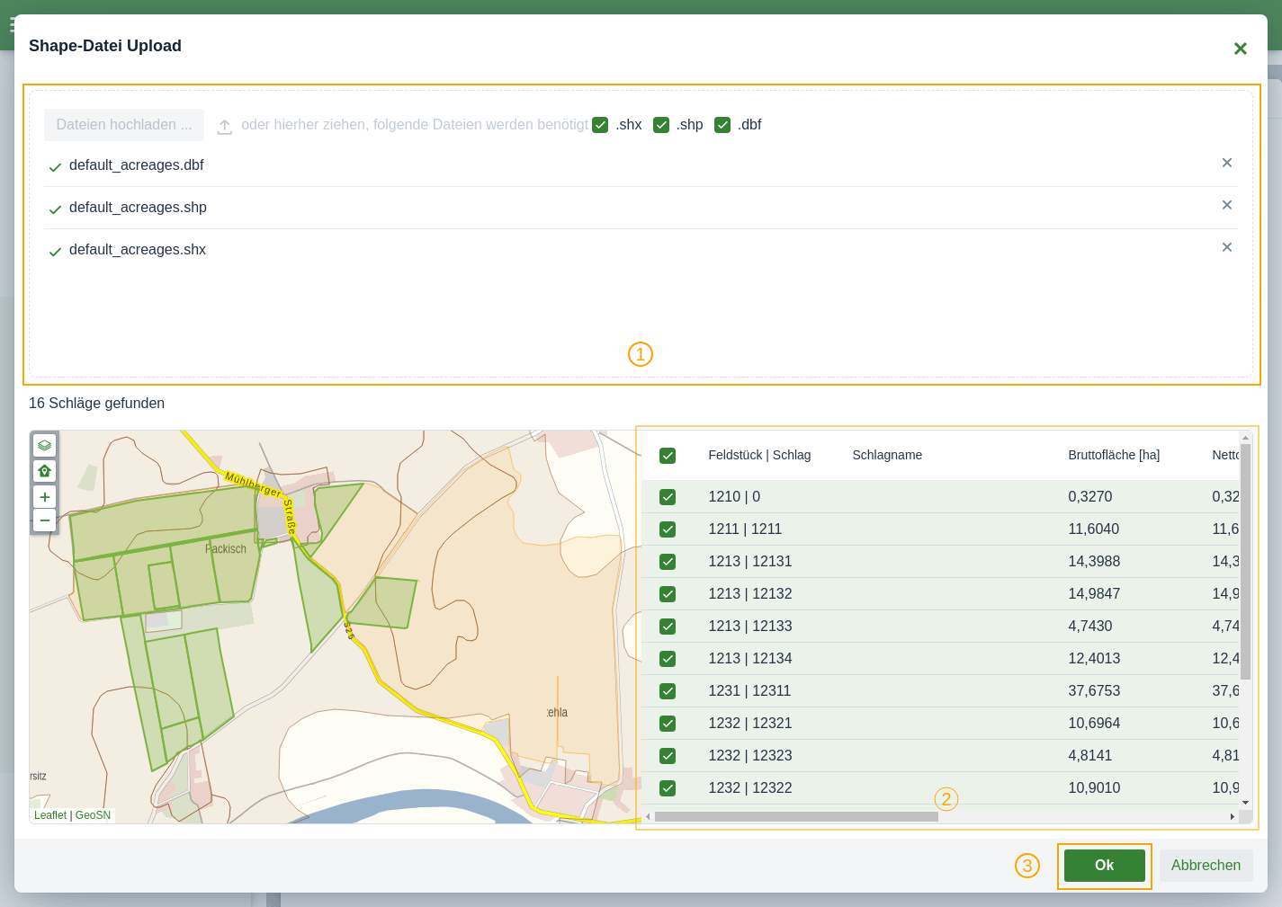Toggle the .dbf file checkbox
The image size is (1282, 907).
pyautogui.click(x=722, y=125)
